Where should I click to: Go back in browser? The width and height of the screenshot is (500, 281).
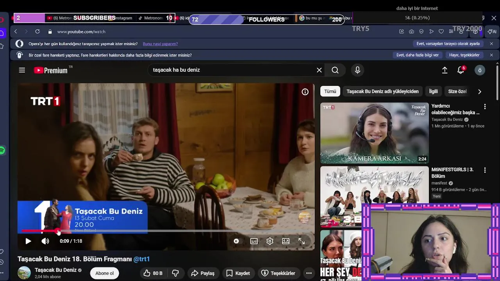pos(16,32)
